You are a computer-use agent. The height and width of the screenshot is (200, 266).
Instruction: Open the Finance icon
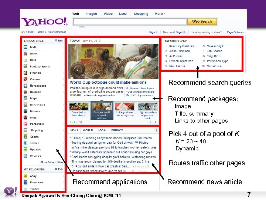(x=25, y=73)
